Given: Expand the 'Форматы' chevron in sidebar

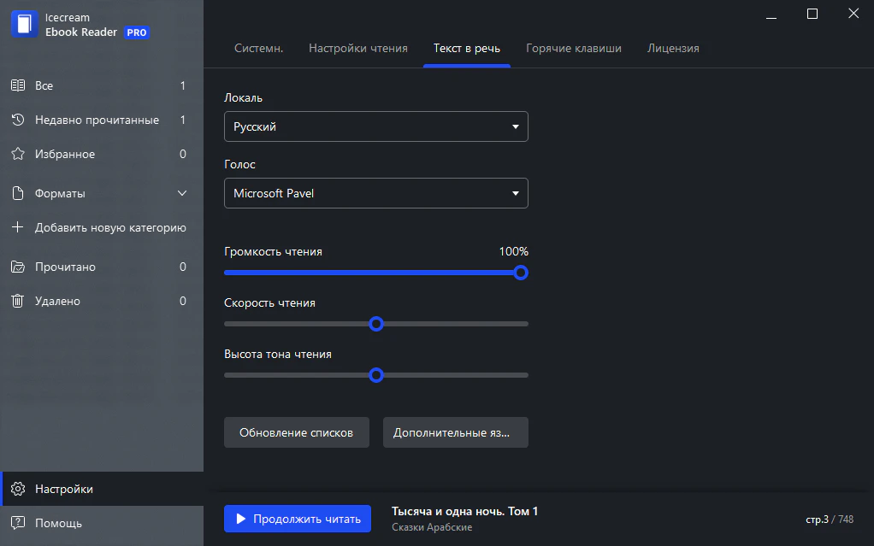Looking at the screenshot, I should (182, 194).
